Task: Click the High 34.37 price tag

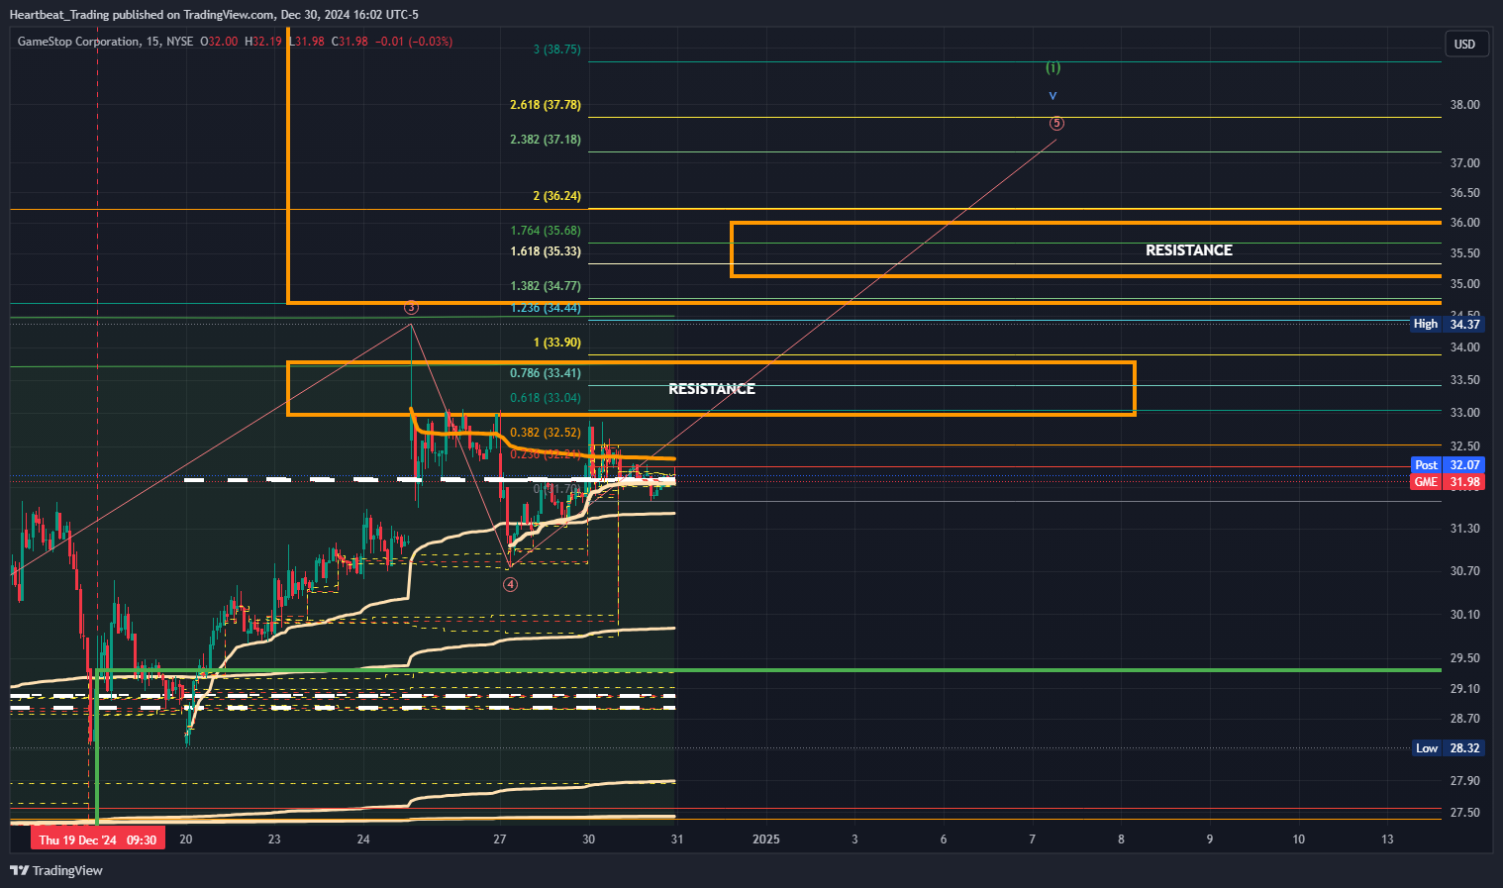Action: (1448, 324)
